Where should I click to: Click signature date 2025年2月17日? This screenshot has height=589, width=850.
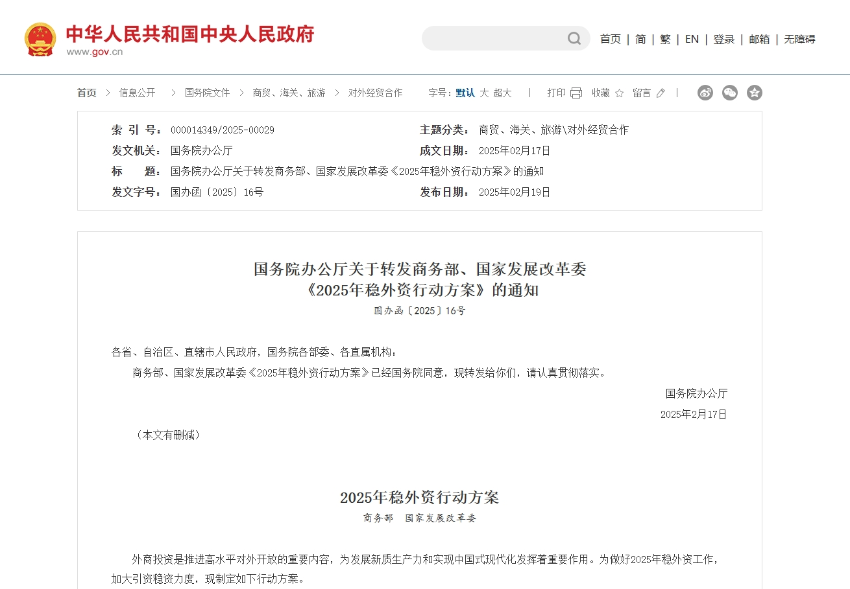pos(694,414)
